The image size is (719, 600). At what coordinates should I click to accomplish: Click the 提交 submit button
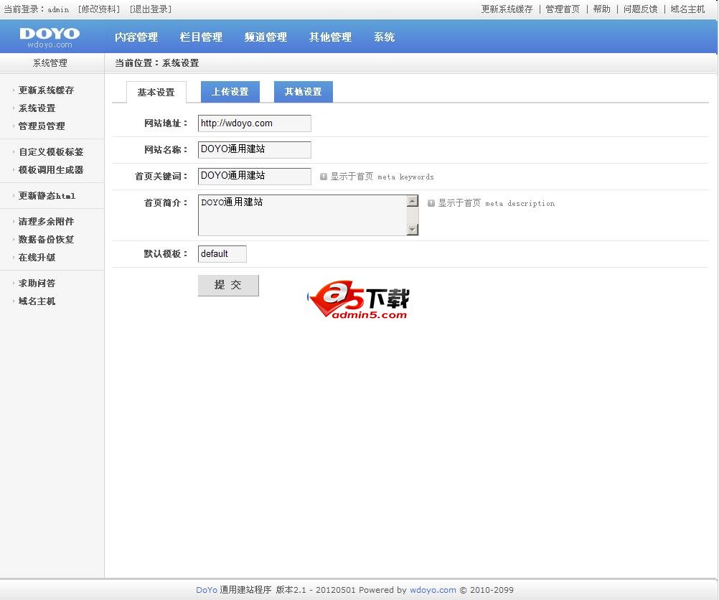(228, 285)
